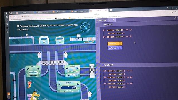Select the trash.py editor tab
Viewport: 178px width, 100px height.
(x=101, y=20)
